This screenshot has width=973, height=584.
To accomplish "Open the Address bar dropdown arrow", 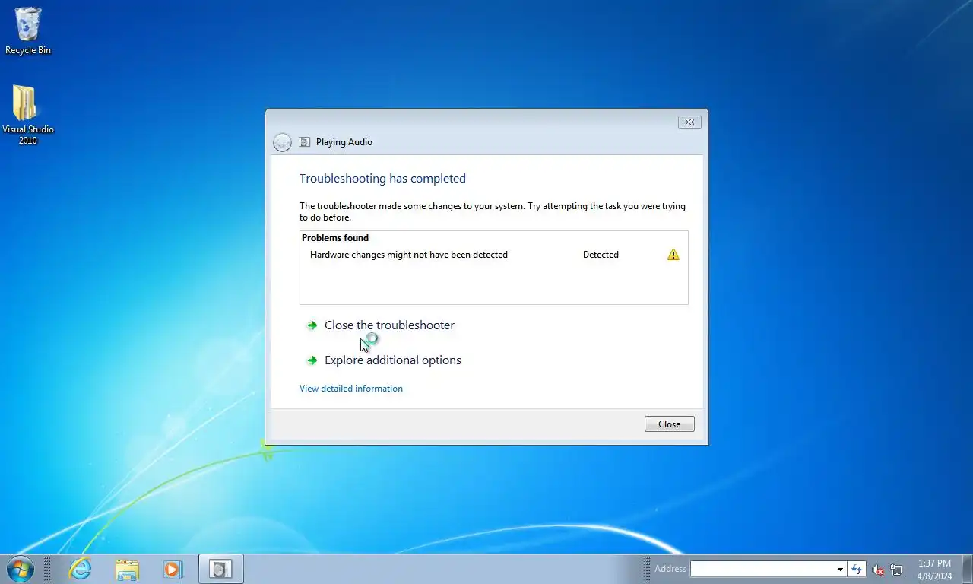I will coord(840,569).
